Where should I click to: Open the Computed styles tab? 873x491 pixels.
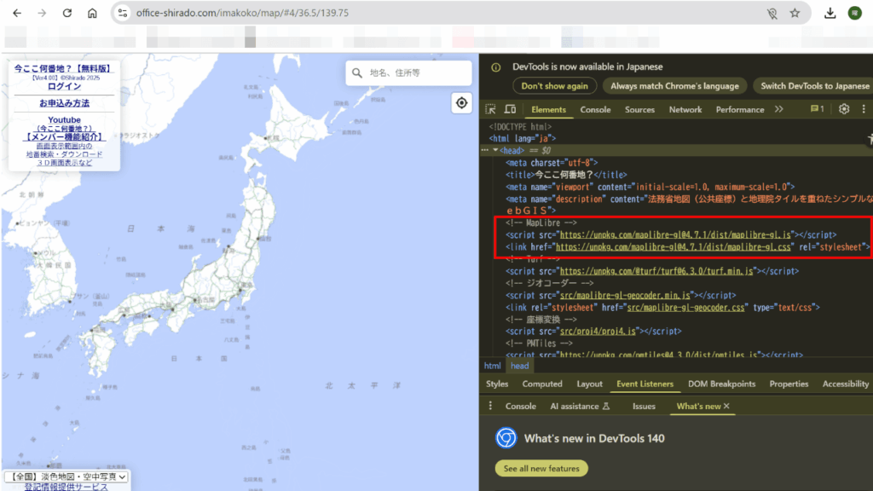[542, 384]
